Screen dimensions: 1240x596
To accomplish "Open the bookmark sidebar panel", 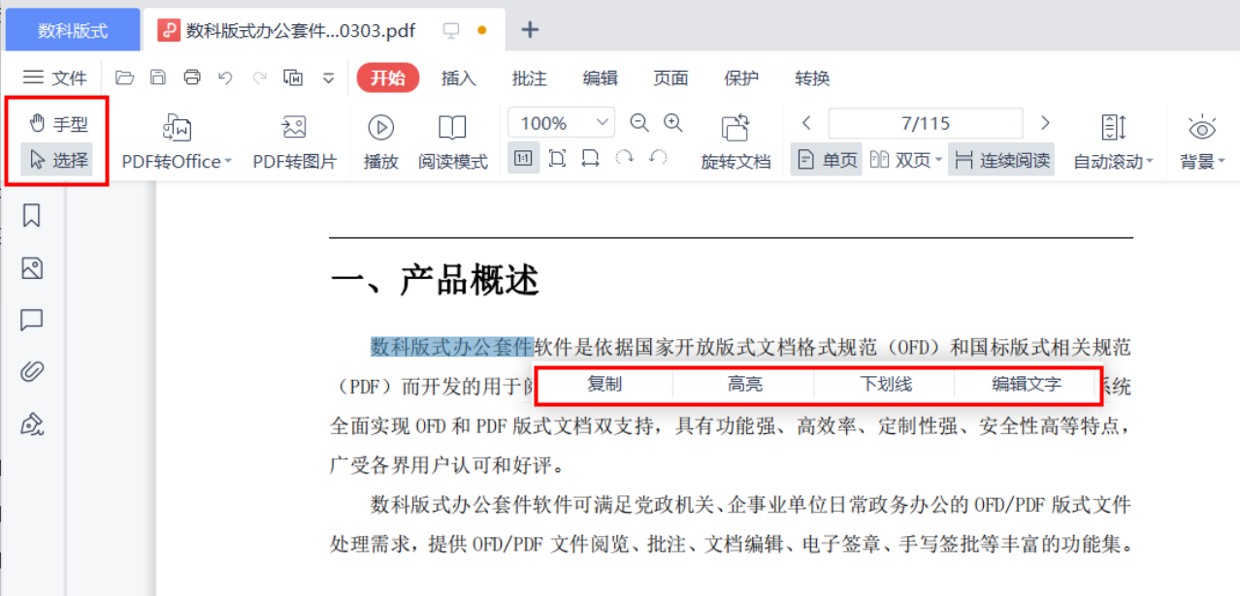I will click(x=32, y=216).
